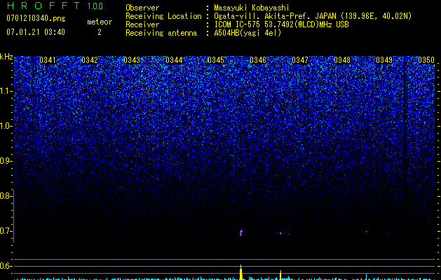Click the 0.9 kHz axis label

(5, 161)
